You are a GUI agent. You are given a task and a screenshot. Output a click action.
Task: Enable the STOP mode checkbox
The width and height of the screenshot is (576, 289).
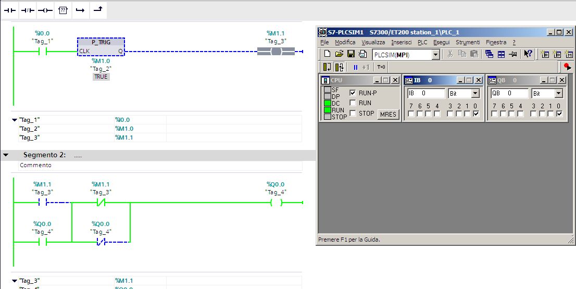353,113
